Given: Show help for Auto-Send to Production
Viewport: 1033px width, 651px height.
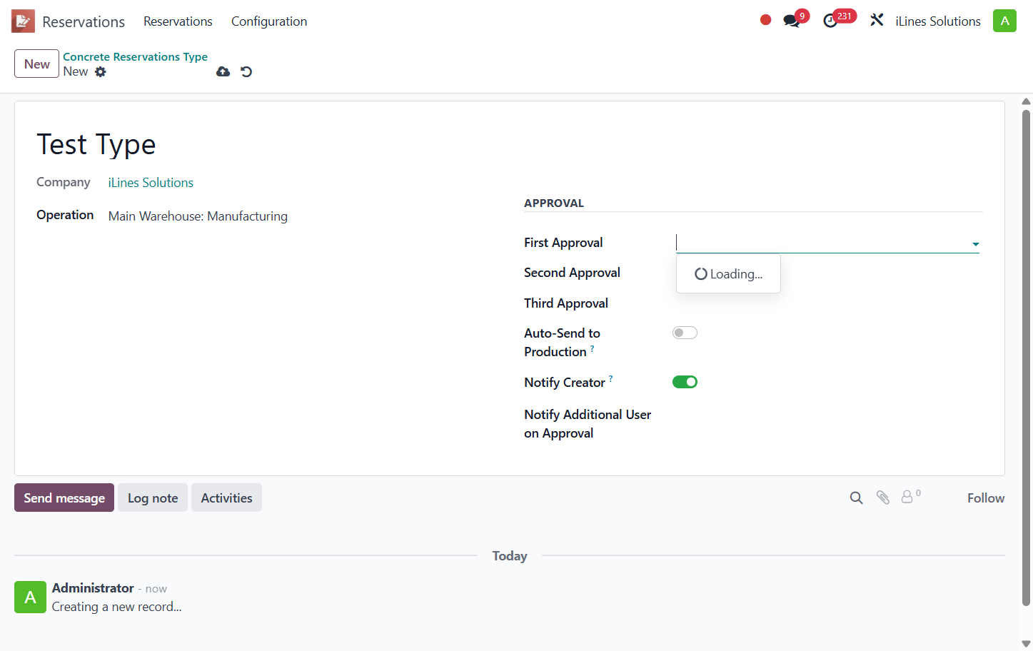Looking at the screenshot, I should pos(592,348).
